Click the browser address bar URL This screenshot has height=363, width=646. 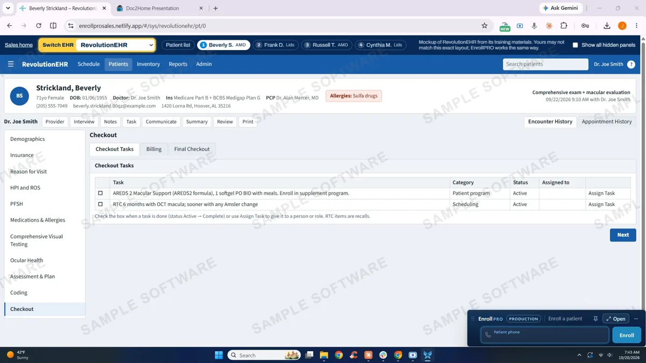(142, 26)
